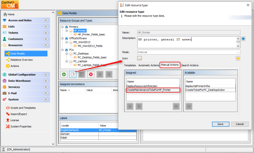Screen dimensions: 254x153
Task: Move assigned action up with up arrow
Action: 130,106
